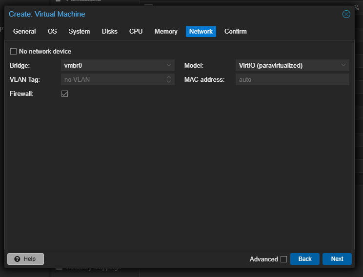Expand the Bridge dropdown arrow
Image resolution: width=363 pixels, height=277 pixels.
click(169, 65)
